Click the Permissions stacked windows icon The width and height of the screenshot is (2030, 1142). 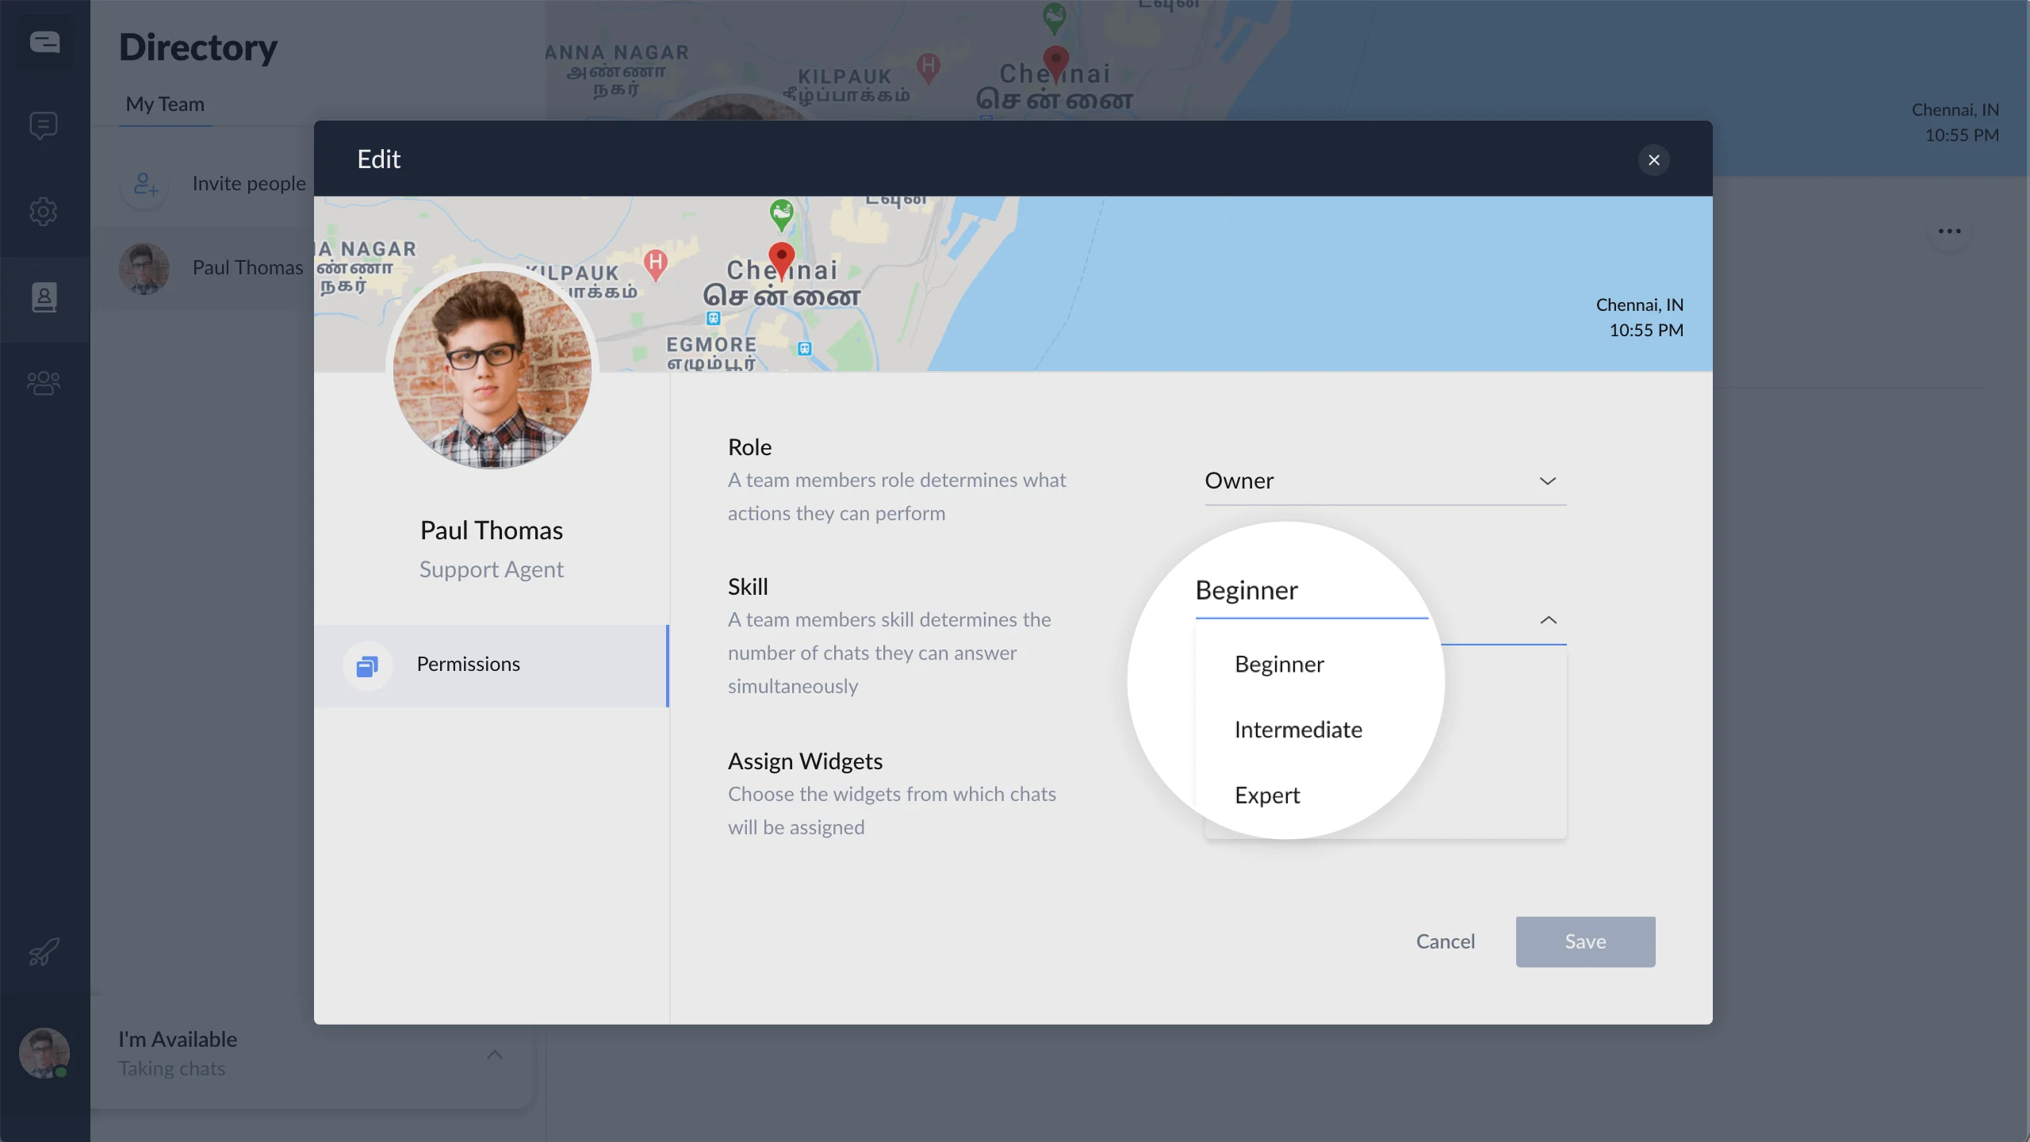pos(367,666)
